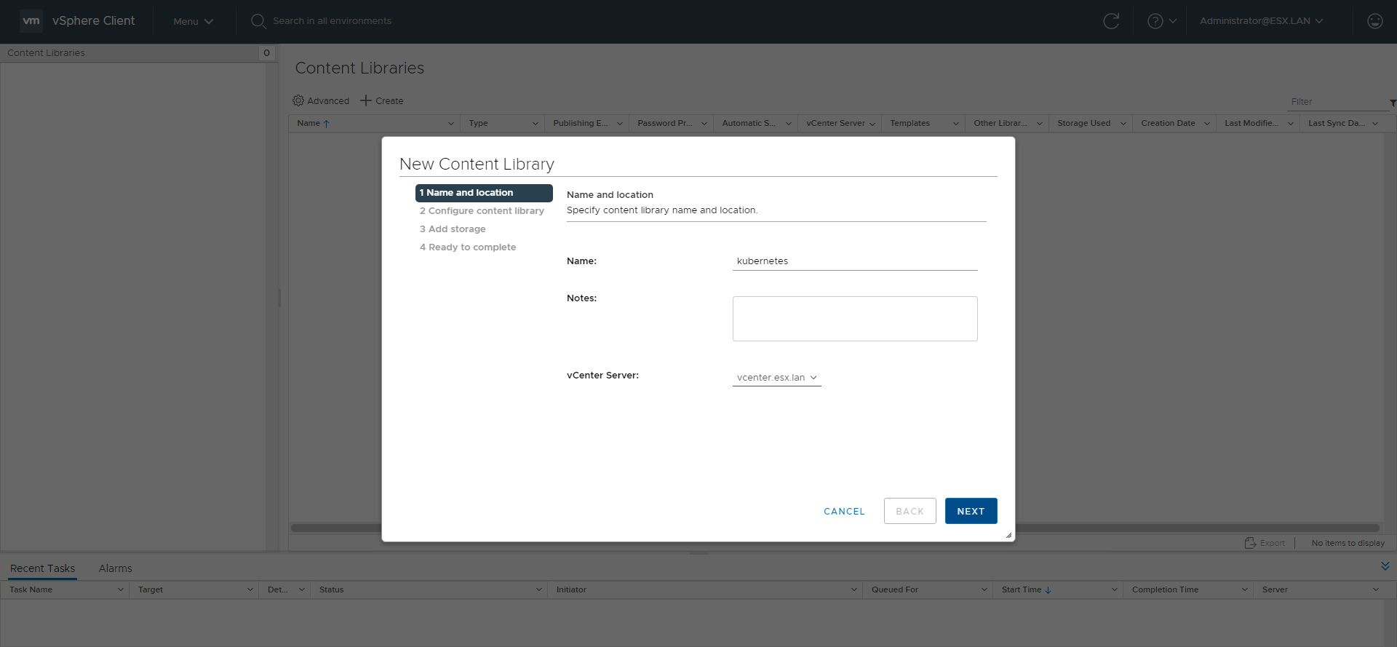Click the search magnifier icon
The image size is (1397, 647).
(258, 21)
